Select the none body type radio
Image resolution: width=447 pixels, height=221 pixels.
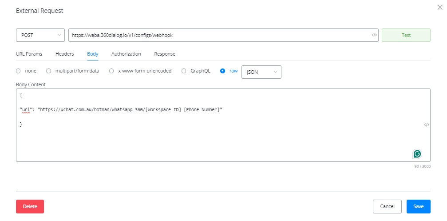(18, 71)
